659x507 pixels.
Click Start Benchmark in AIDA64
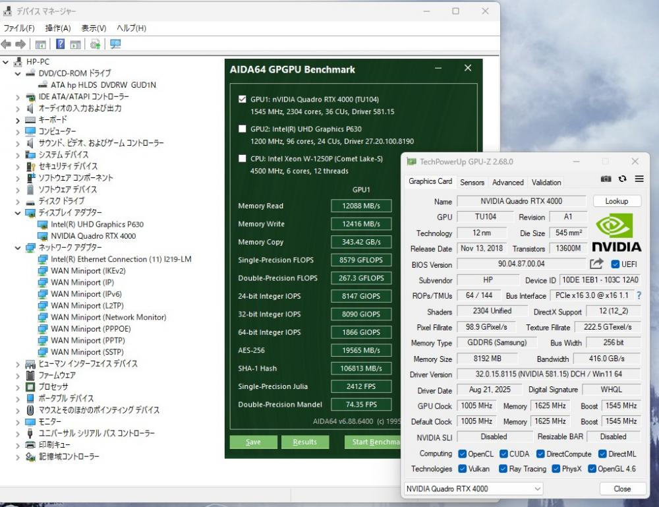click(x=373, y=442)
